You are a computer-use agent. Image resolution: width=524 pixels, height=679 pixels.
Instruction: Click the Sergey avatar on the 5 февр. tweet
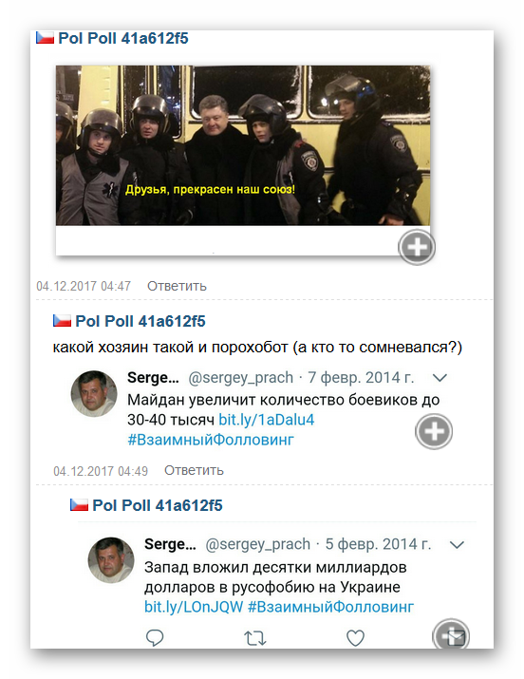pyautogui.click(x=111, y=560)
